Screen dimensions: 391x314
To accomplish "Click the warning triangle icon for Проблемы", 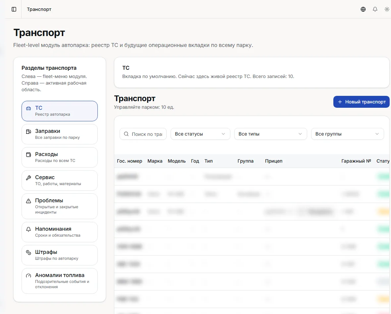I will 29,201.
